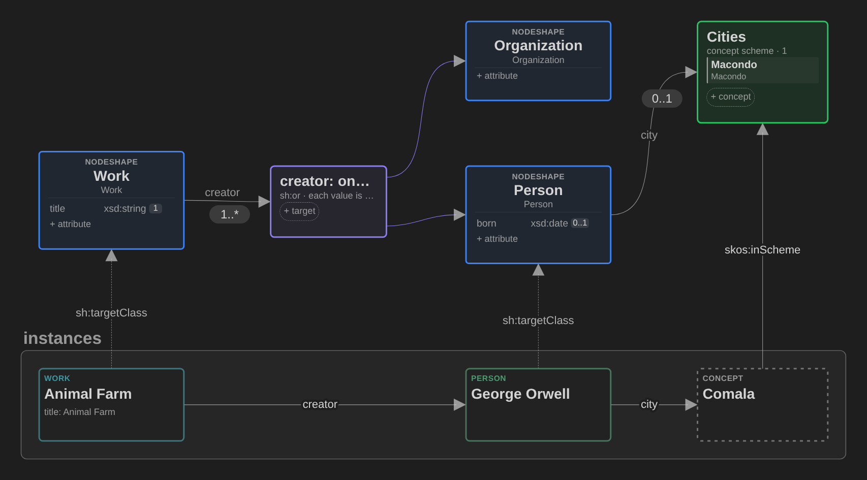Screen dimensions: 867x480
Task: Select the Organization node shape title
Action: click(x=538, y=45)
